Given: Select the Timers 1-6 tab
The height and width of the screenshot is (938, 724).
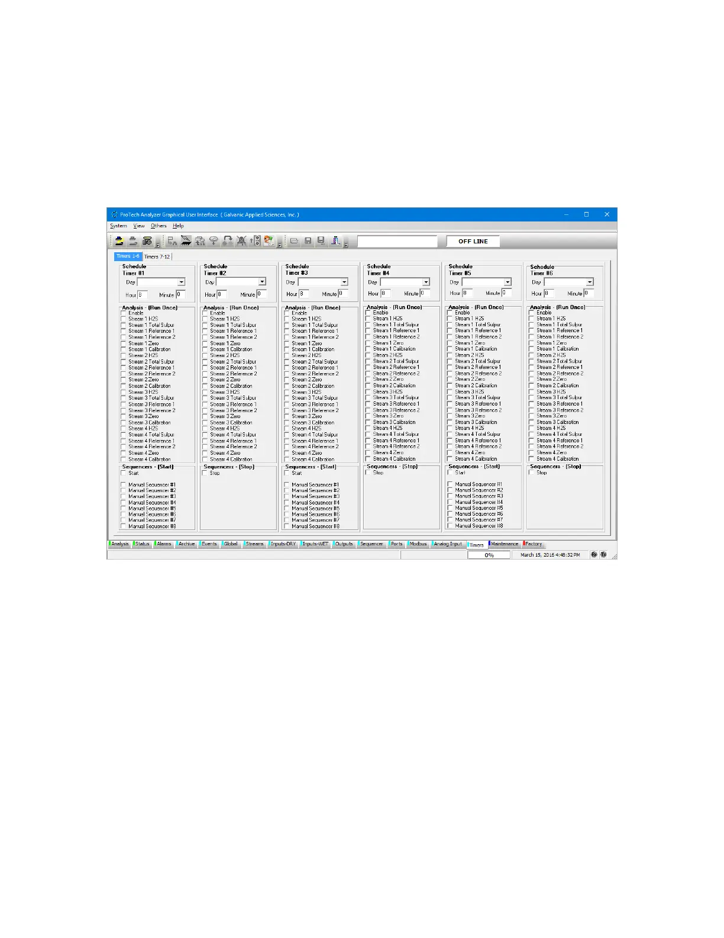Looking at the screenshot, I should point(128,256).
